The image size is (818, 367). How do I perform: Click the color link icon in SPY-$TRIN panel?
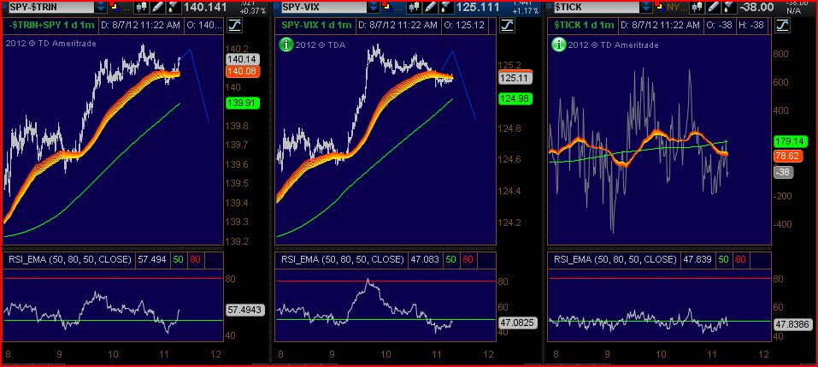click(x=113, y=7)
